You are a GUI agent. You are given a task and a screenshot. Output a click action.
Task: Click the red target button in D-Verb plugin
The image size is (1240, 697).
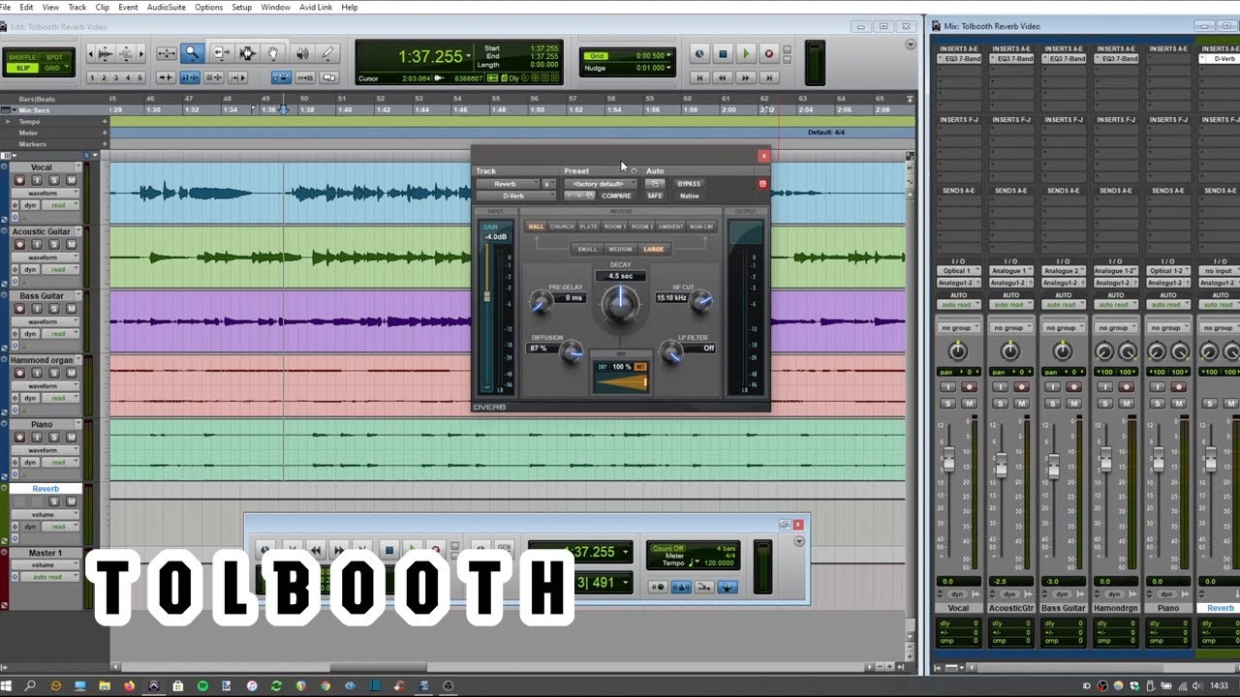click(x=762, y=184)
